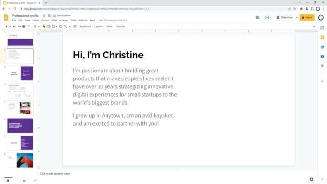Choose the Select cursor tool
This screenshot has width=327, height=184.
coord(44,27)
